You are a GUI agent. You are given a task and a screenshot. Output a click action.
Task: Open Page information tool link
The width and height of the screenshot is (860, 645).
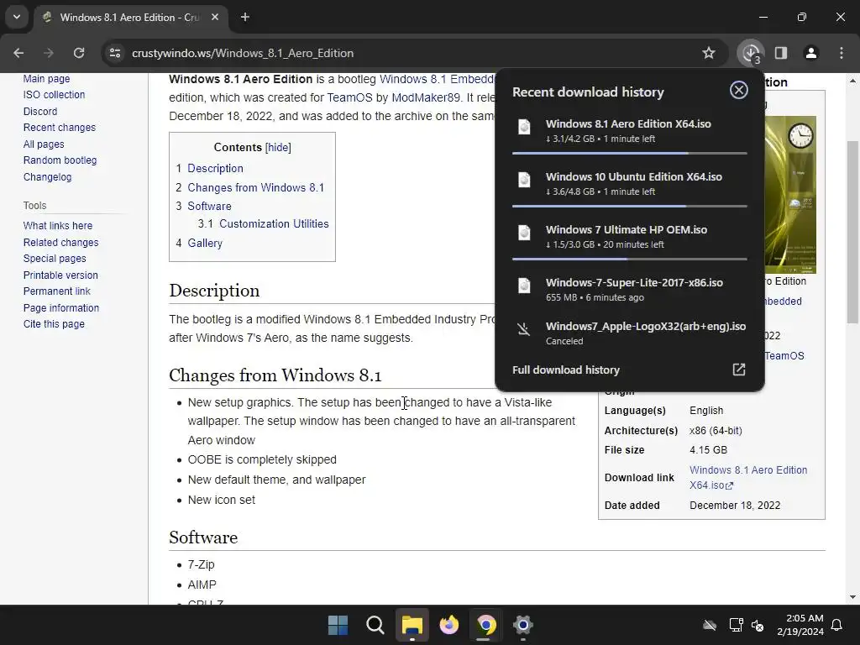(60, 308)
